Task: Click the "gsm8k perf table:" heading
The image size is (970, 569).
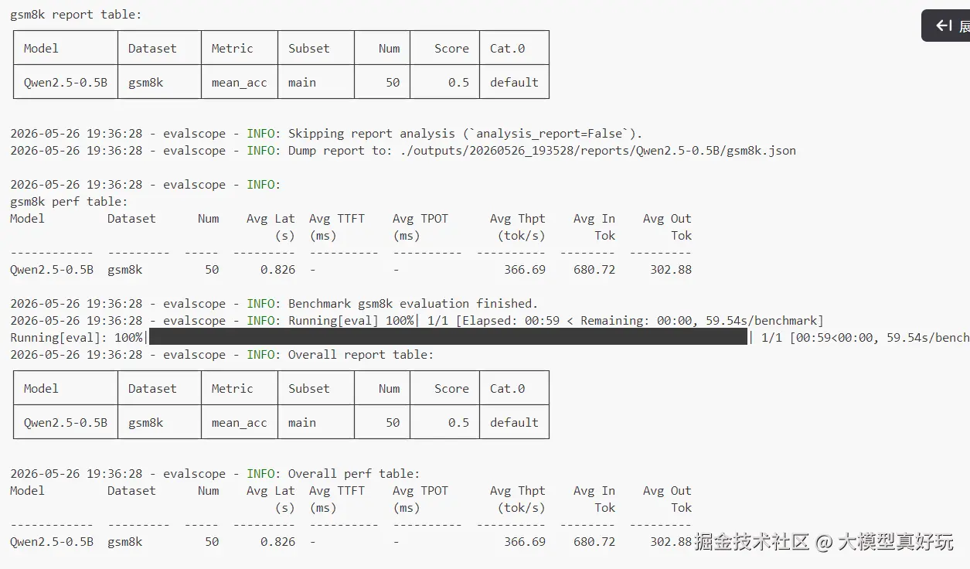Action: tap(69, 202)
